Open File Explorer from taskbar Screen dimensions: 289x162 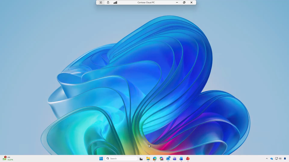148,159
